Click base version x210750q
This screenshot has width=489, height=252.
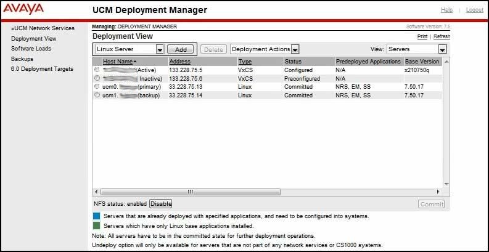(x=417, y=70)
